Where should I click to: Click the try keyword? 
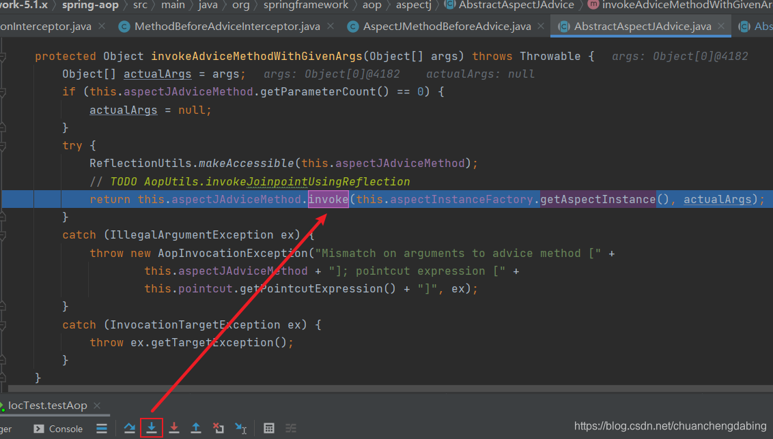tap(72, 146)
